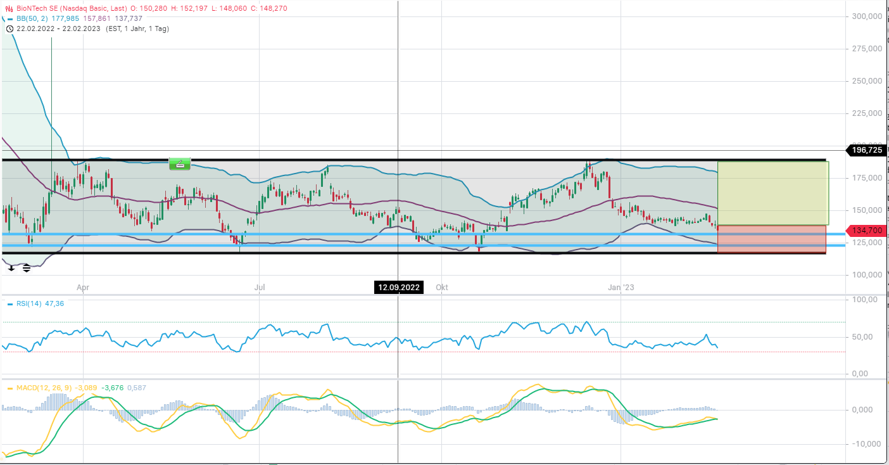Open the clock icon beside the date range
889x465 pixels.
click(x=9, y=29)
